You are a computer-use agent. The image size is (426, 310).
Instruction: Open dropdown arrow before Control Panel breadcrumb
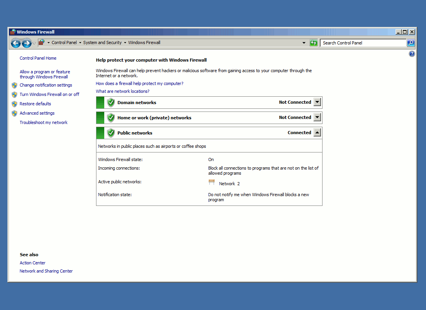48,43
